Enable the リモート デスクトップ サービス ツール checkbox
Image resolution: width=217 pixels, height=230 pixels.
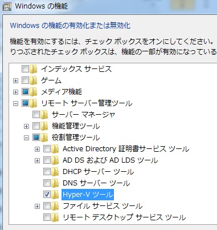[47, 217]
